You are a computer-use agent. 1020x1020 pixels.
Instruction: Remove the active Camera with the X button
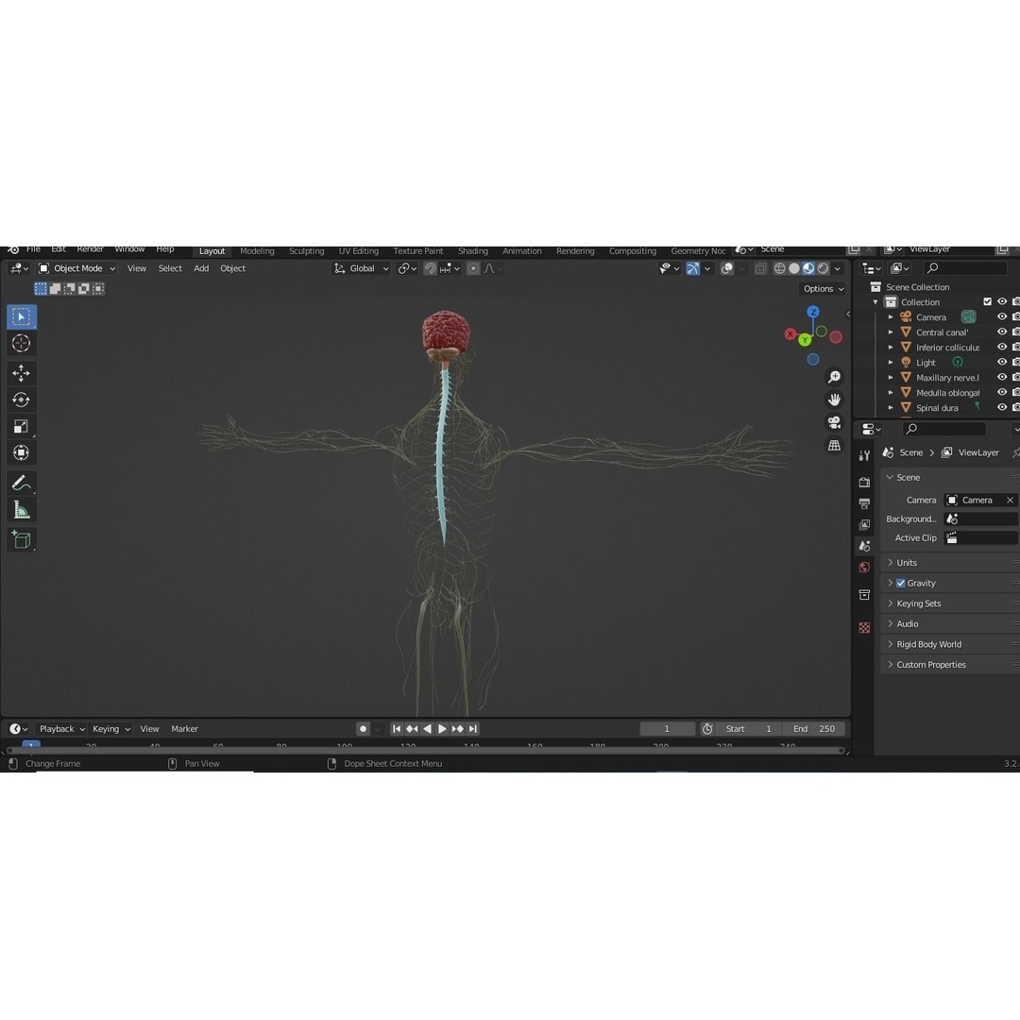[x=1009, y=500]
